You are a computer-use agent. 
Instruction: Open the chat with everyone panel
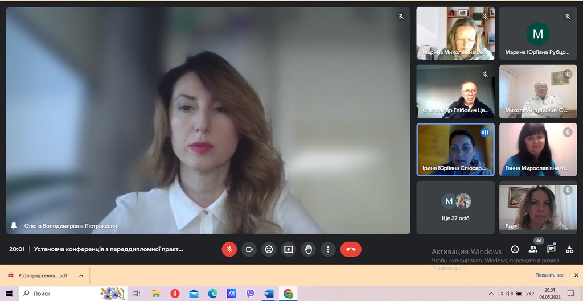tap(551, 249)
